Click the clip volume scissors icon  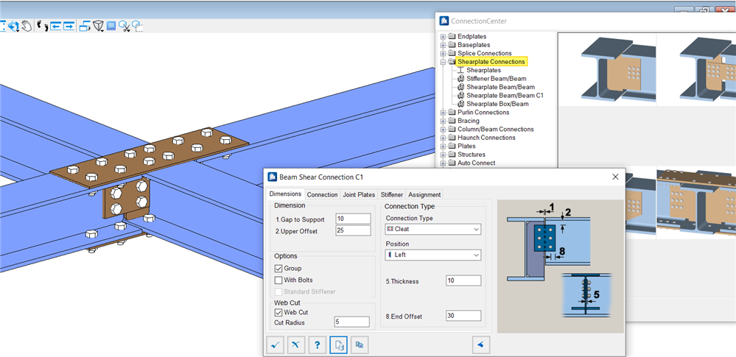124,26
